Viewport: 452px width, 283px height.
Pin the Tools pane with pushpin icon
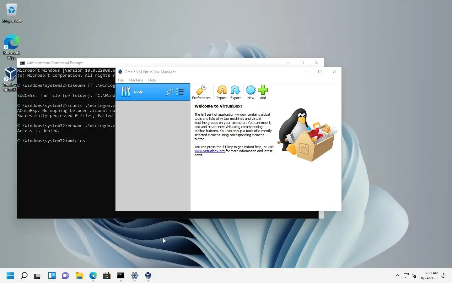click(x=169, y=92)
